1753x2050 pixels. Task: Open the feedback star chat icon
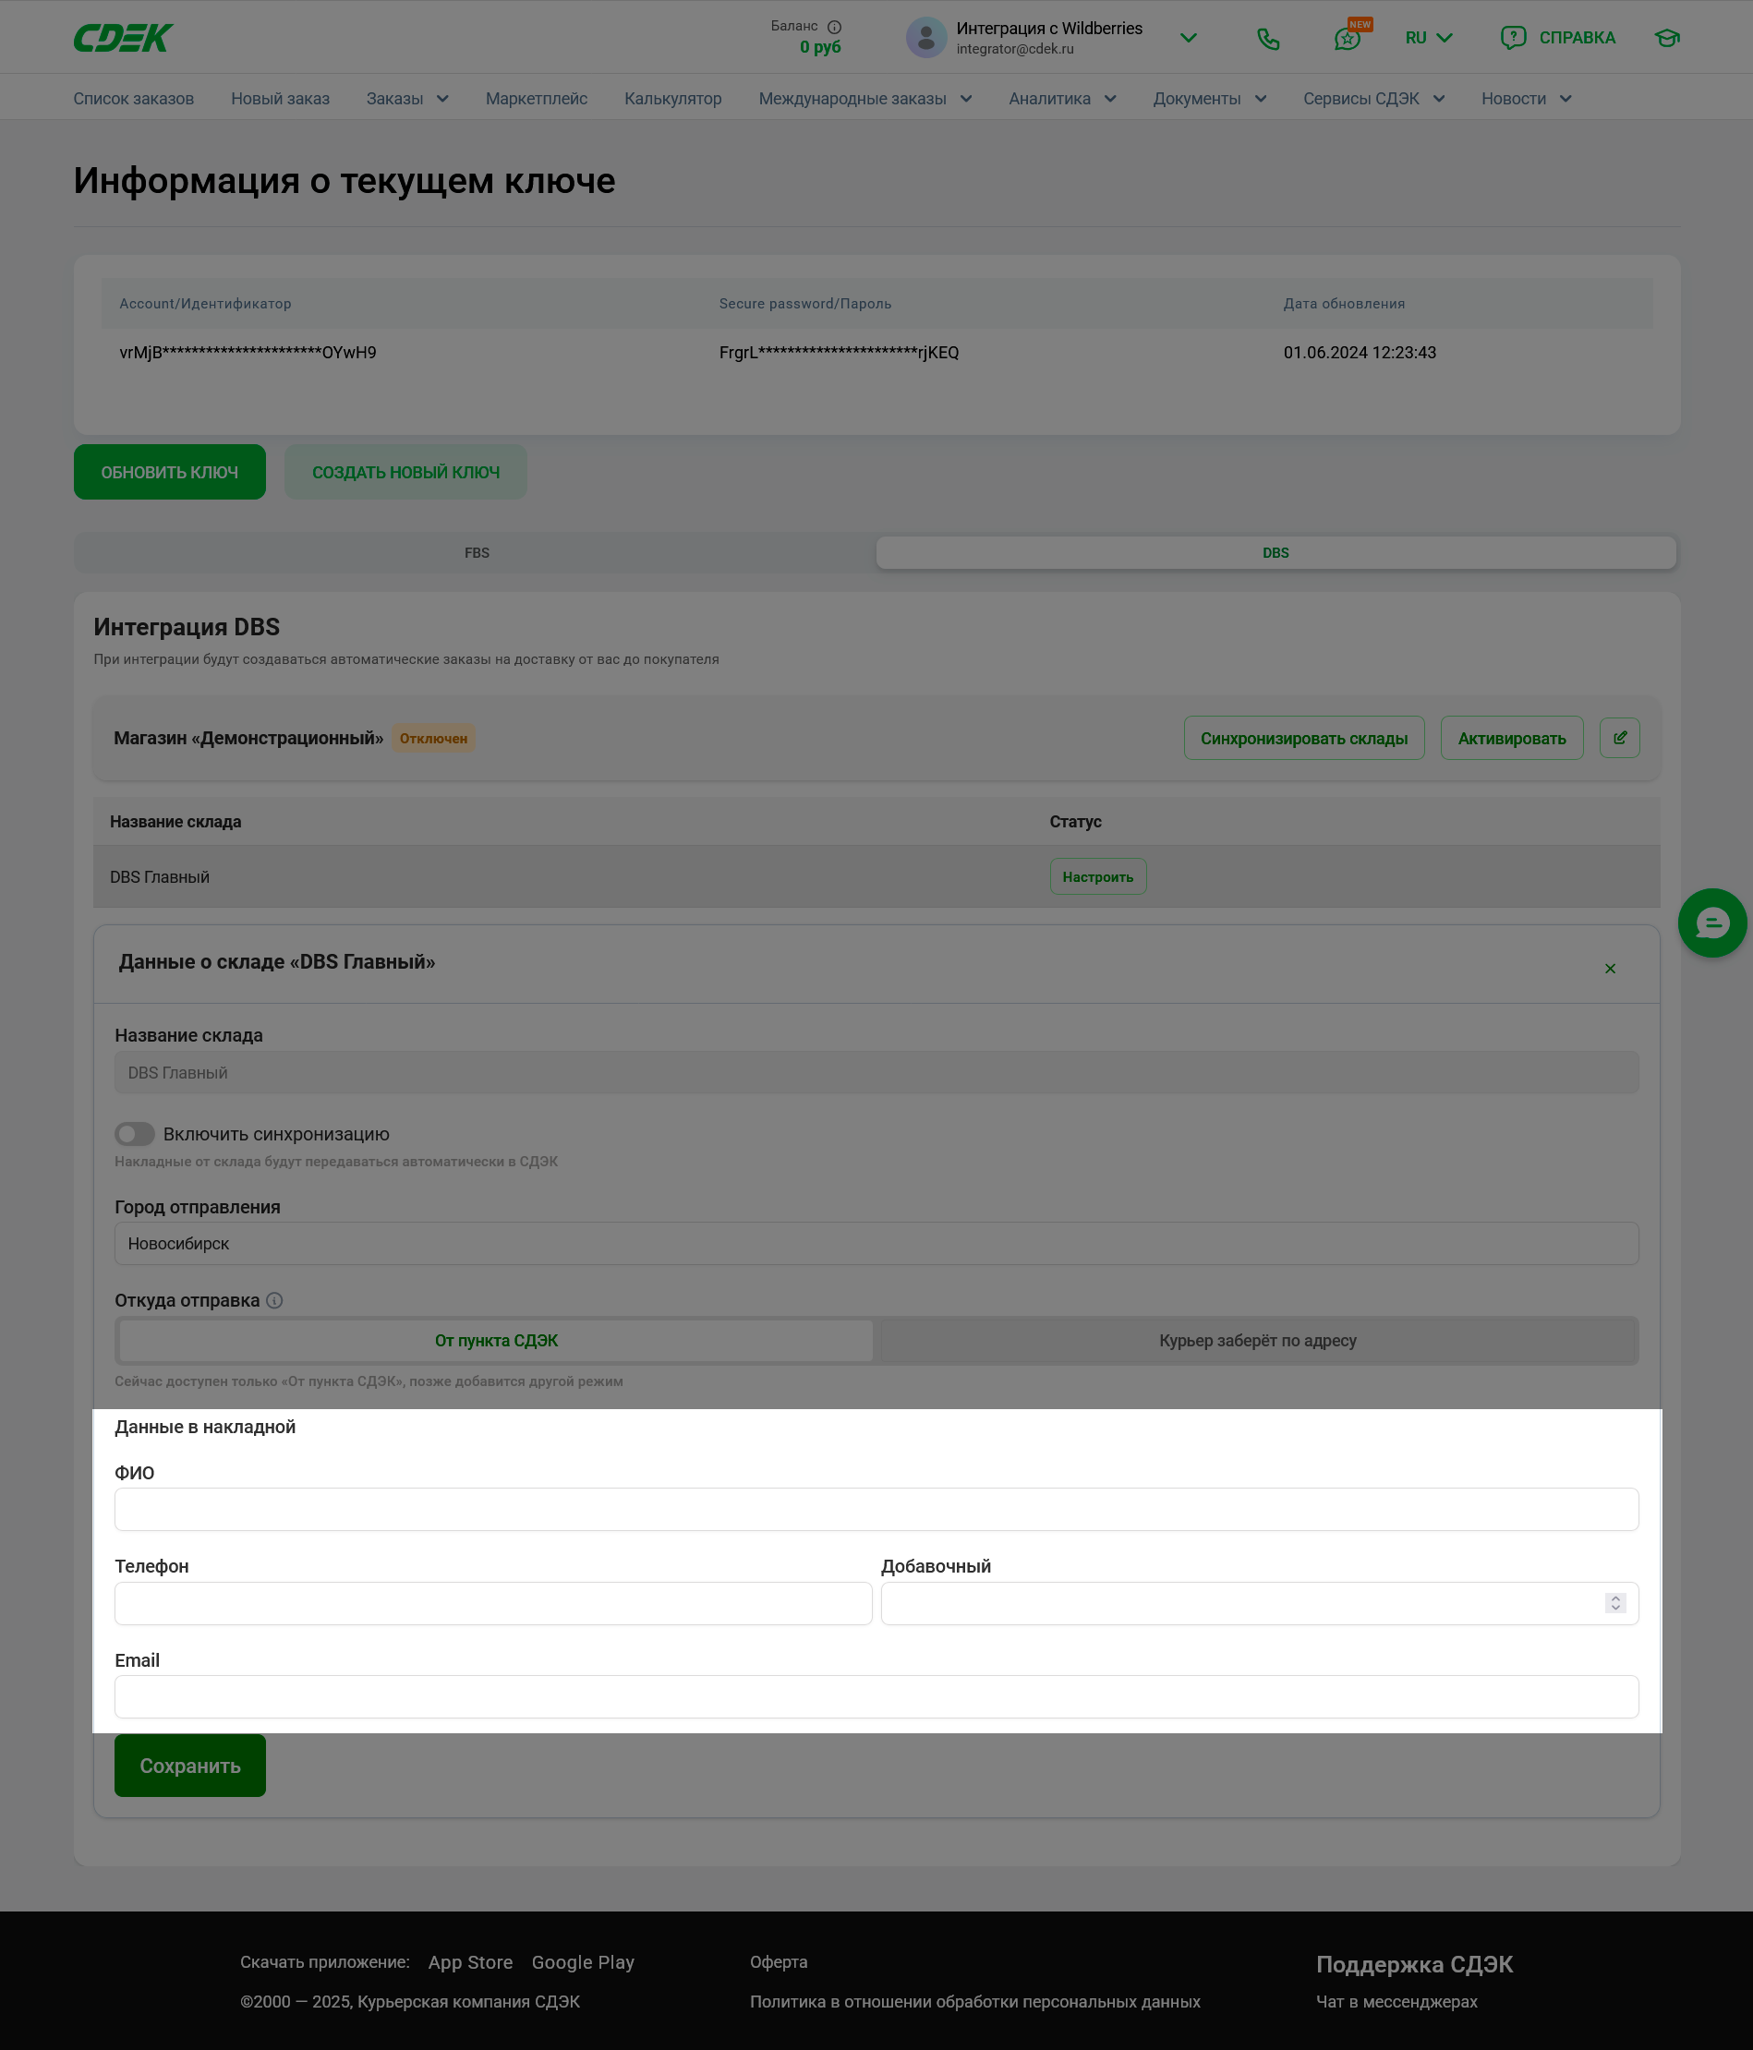tap(1348, 39)
